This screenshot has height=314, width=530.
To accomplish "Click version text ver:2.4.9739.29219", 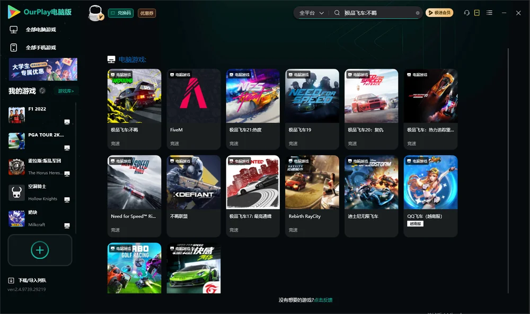I will [26, 289].
